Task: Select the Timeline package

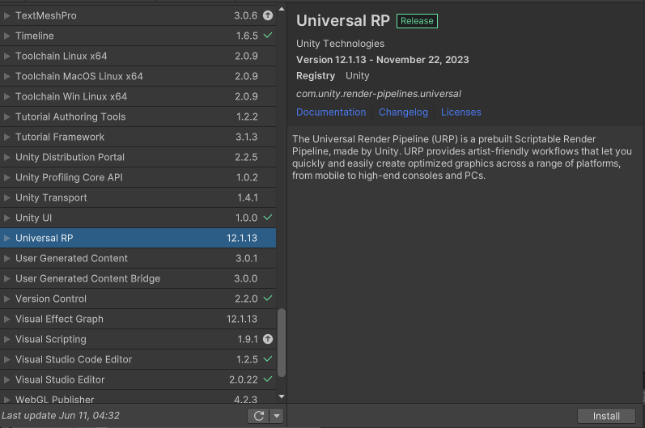Action: click(x=138, y=36)
